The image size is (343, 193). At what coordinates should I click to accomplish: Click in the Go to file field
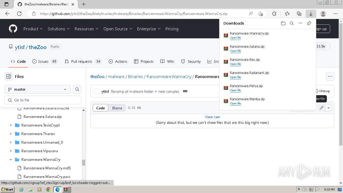(43, 100)
